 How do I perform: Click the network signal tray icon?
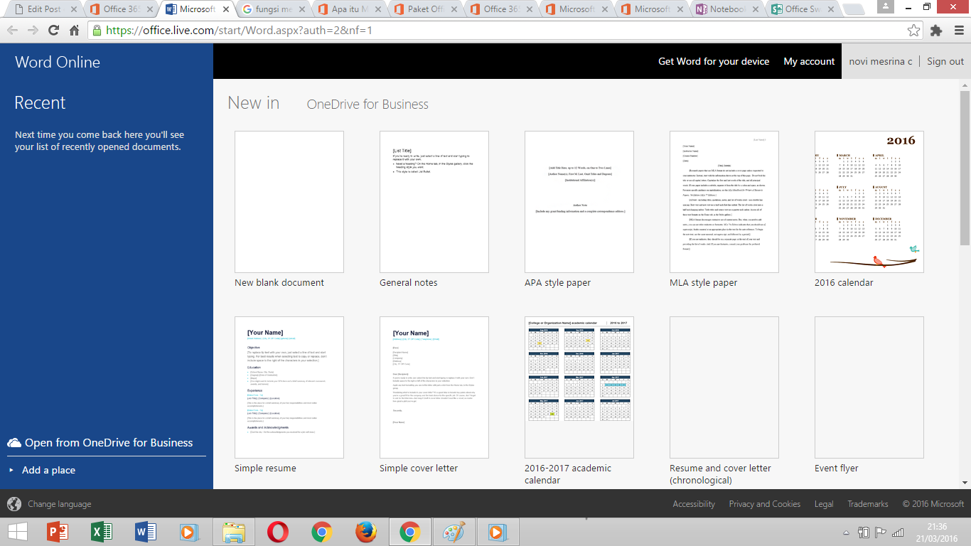click(898, 532)
